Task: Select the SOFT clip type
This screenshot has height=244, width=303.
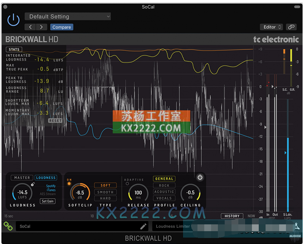Action: (105, 185)
